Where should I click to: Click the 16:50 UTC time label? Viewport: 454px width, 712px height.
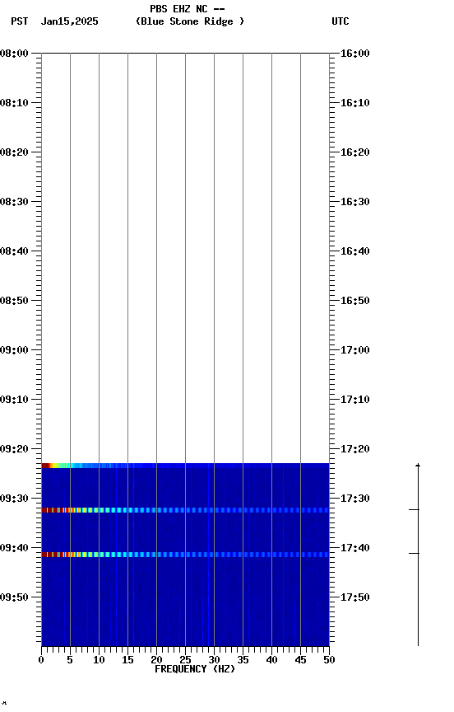coord(355,301)
